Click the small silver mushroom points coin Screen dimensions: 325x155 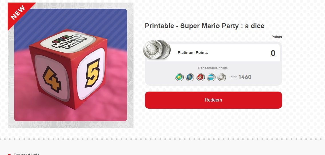222,77
